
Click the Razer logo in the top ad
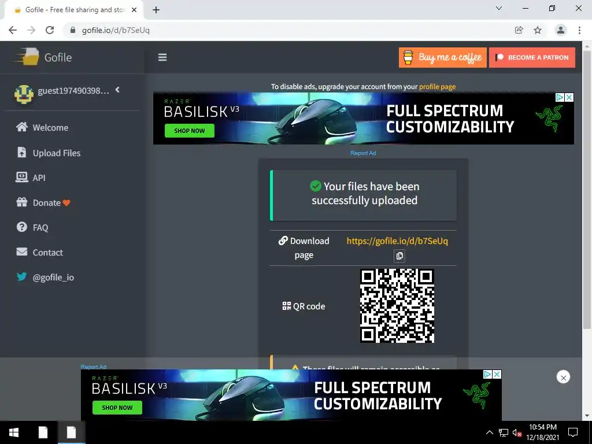pos(549,118)
